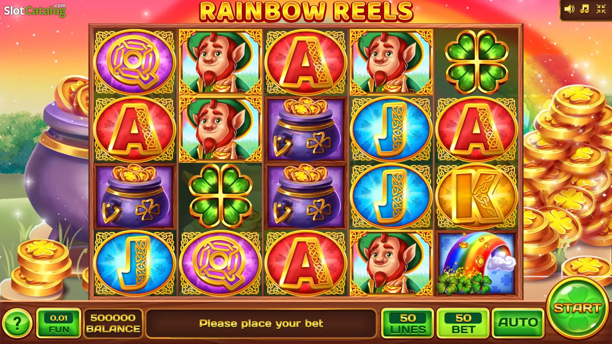Click the blue J symbol in the bottom-left
Image resolution: width=612 pixels, height=344 pixels.
point(135,263)
